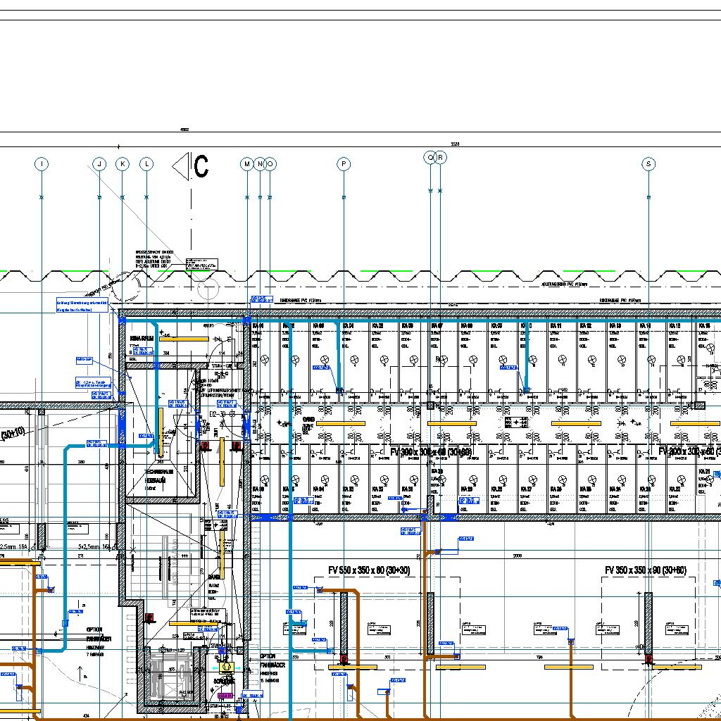Select the blue Achtung annotation note
The height and width of the screenshot is (721, 721).
[x=84, y=305]
